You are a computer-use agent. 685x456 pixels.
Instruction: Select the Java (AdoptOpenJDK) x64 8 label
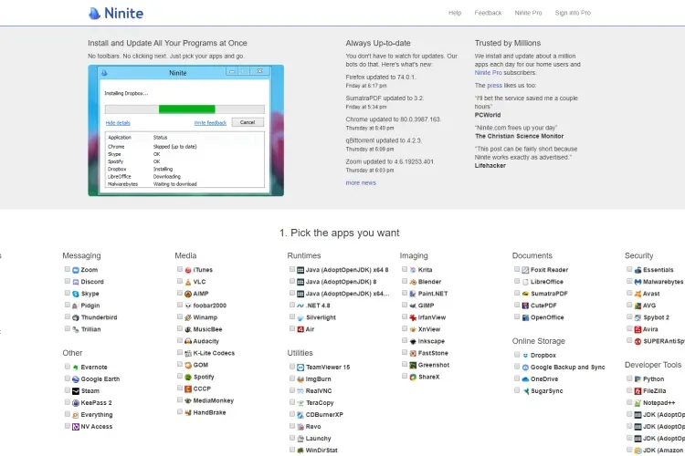347,270
